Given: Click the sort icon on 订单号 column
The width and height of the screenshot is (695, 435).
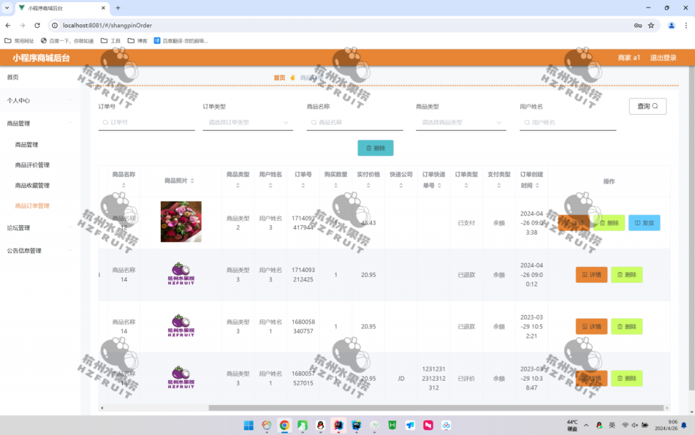Looking at the screenshot, I should pyautogui.click(x=303, y=184).
